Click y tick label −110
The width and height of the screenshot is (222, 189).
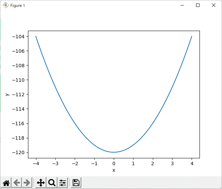18,80
